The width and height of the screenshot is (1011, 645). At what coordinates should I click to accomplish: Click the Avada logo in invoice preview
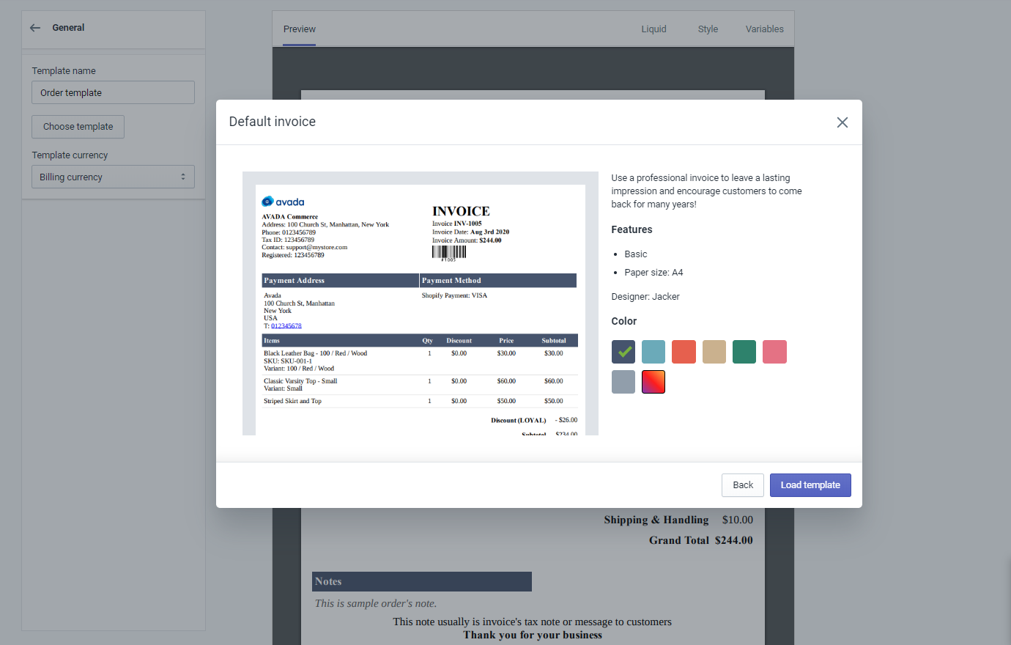(x=283, y=202)
